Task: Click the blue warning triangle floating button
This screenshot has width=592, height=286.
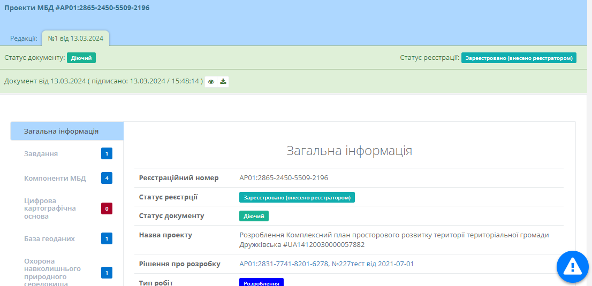Action: point(572,266)
